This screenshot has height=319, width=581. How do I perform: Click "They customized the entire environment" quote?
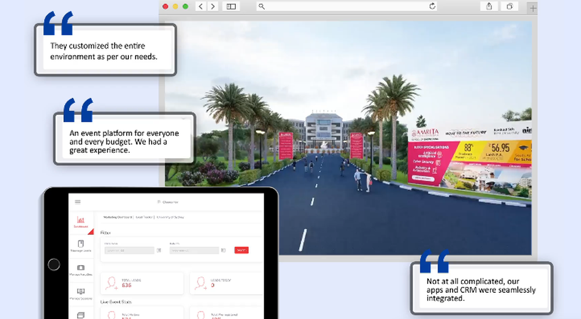(104, 51)
